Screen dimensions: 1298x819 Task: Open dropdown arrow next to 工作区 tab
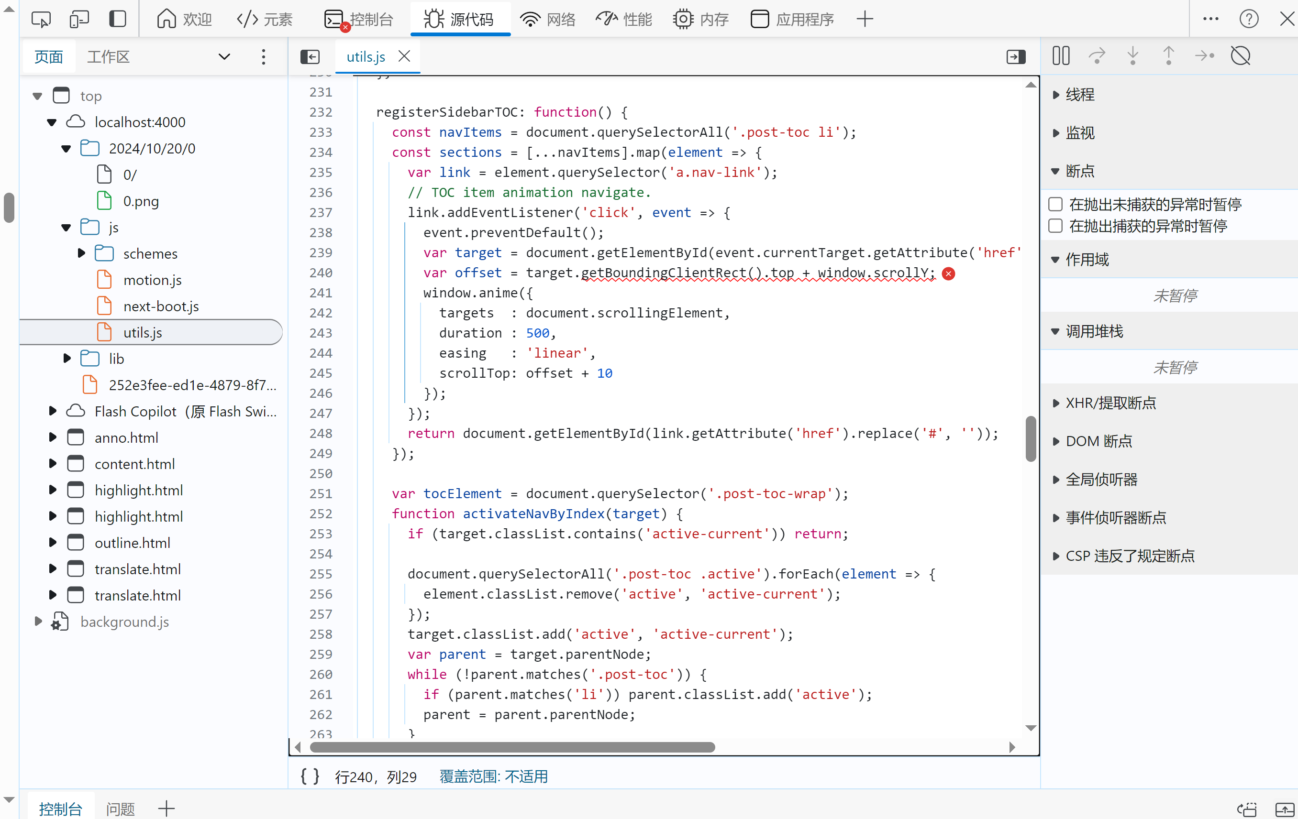[224, 56]
